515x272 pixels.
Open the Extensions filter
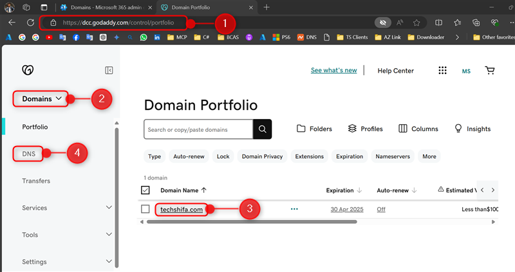310,156
